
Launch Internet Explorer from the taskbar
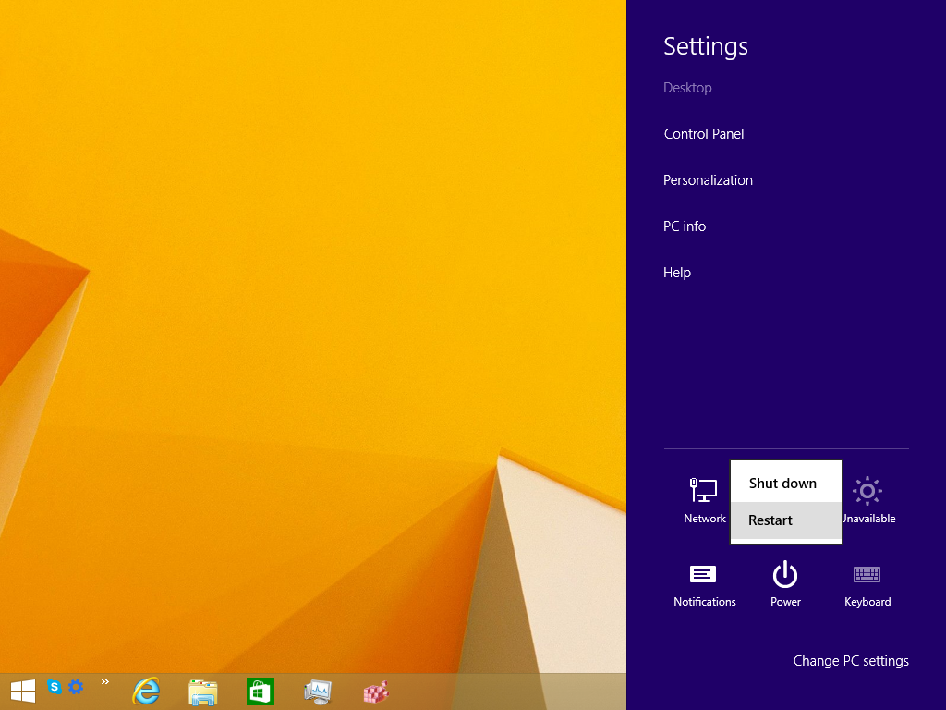coord(146,691)
